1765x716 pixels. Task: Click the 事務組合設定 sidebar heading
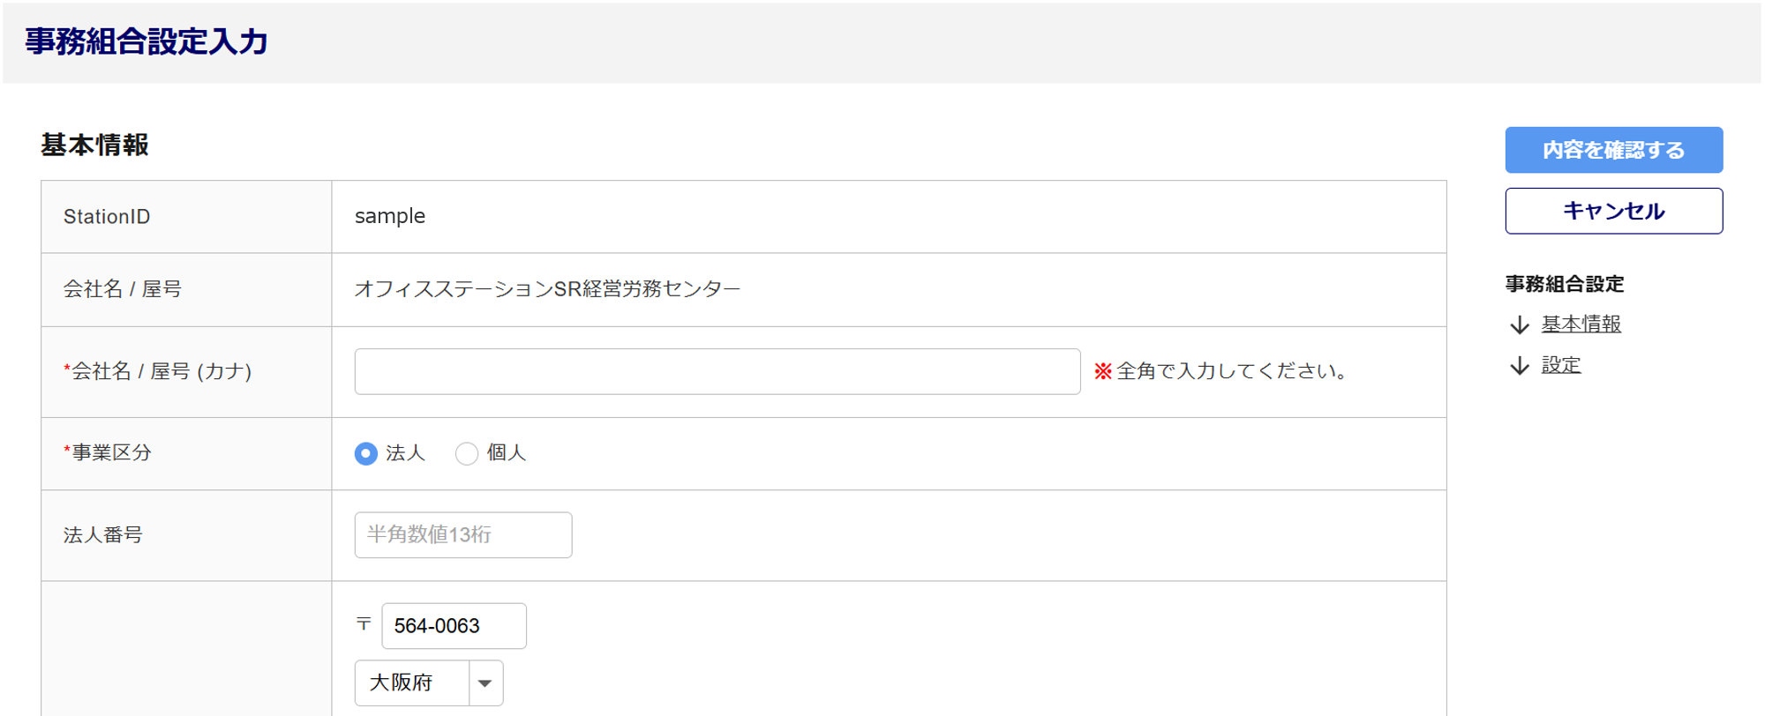point(1564,284)
